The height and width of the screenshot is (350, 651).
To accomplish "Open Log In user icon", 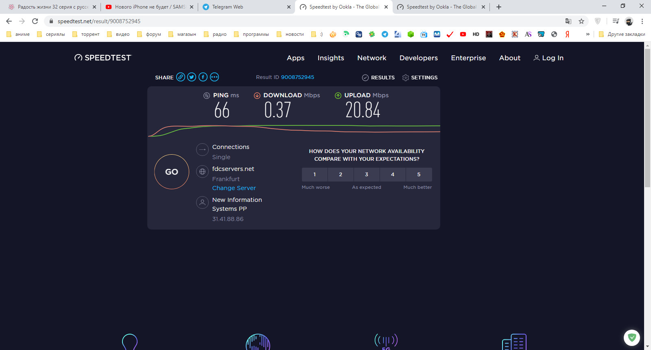I will point(537,58).
